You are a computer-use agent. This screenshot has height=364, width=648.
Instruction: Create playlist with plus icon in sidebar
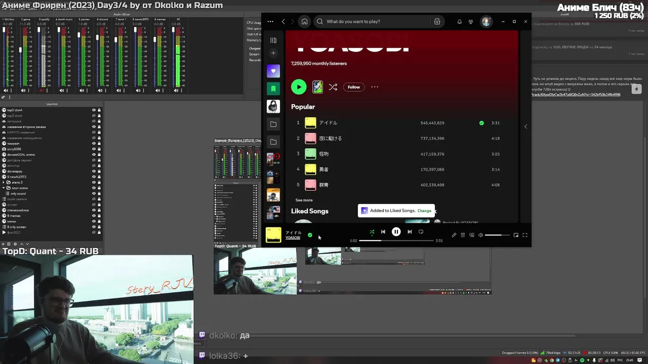273,53
